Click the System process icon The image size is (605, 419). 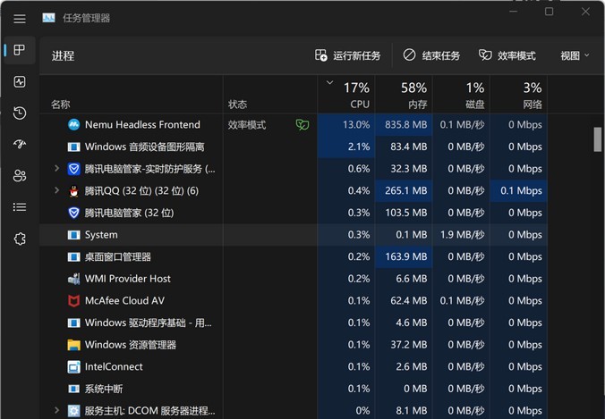pyautogui.click(x=73, y=235)
